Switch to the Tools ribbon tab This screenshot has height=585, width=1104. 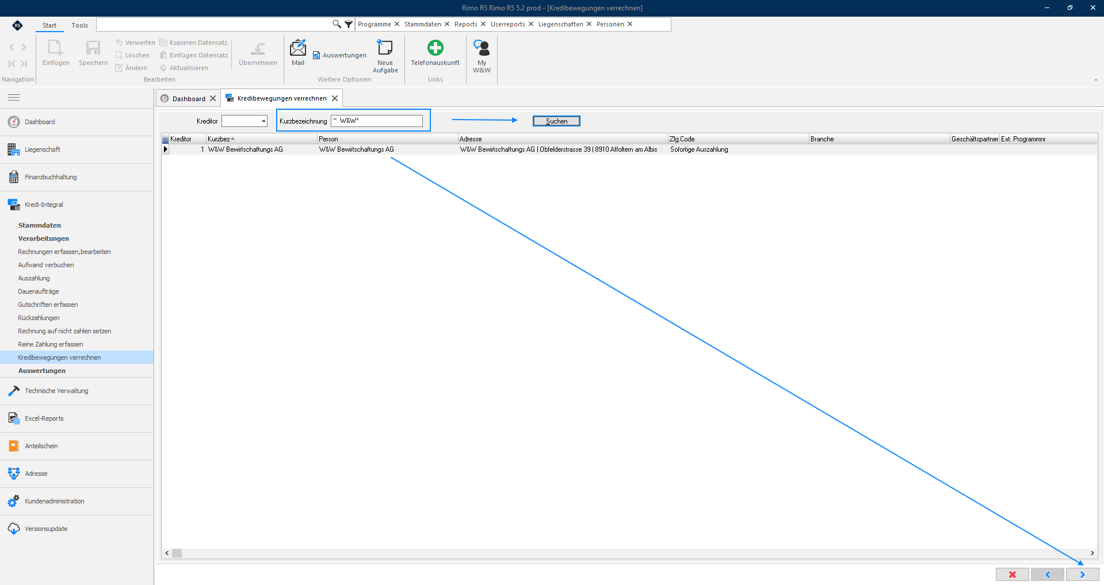click(x=79, y=25)
